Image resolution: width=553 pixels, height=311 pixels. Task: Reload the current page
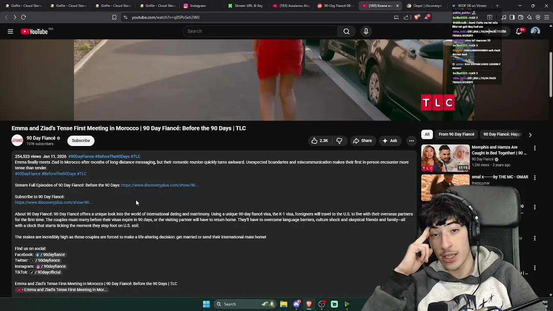point(24,17)
